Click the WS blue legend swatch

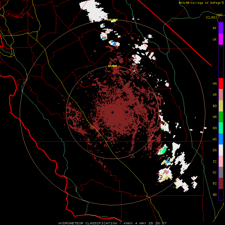(x=221, y=139)
